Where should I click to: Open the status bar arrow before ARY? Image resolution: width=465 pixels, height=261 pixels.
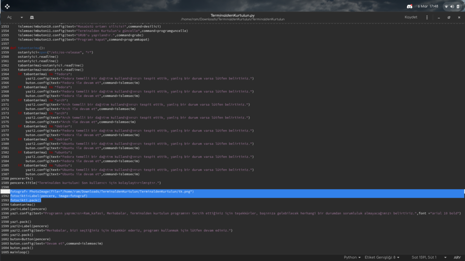point(445,257)
